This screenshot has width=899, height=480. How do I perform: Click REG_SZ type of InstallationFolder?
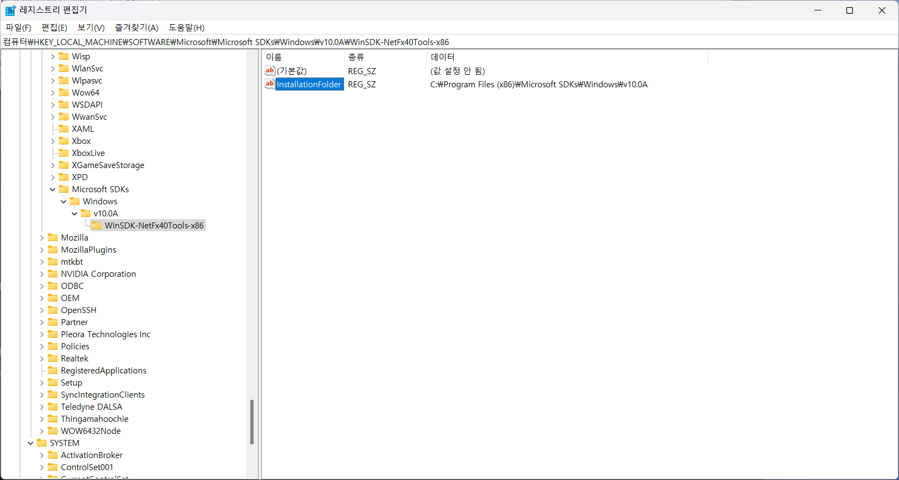[362, 84]
